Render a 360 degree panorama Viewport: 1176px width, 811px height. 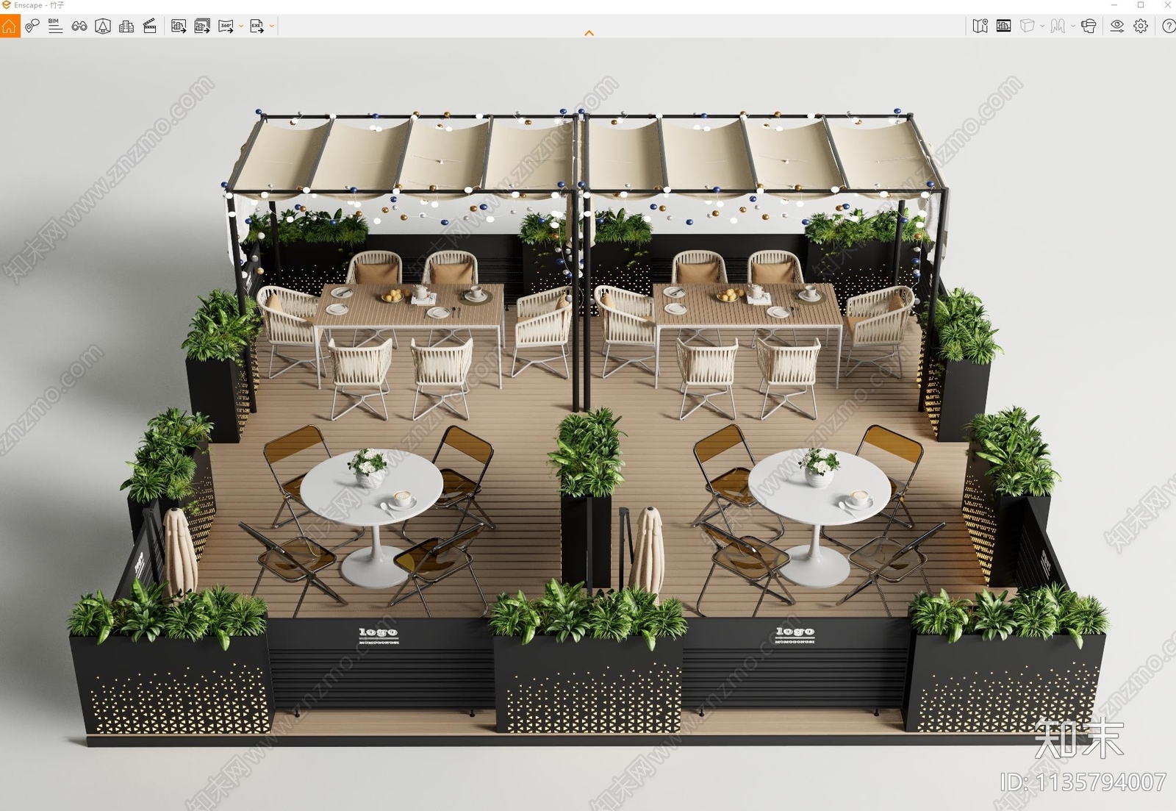click(226, 26)
